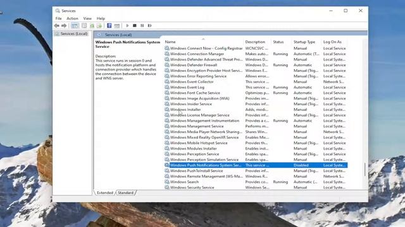Viewport: 405px width, 227px height.
Task: Maximize the Services window
Action: (x=346, y=11)
